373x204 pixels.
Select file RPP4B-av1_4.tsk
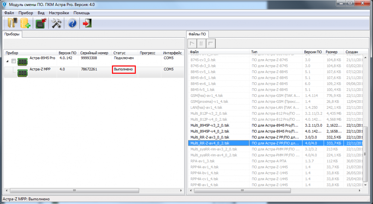(276, 185)
